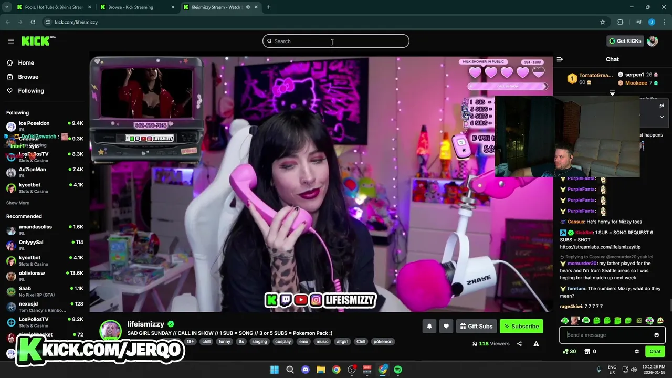Click the green Chat send button
The height and width of the screenshot is (378, 672).
click(655, 352)
